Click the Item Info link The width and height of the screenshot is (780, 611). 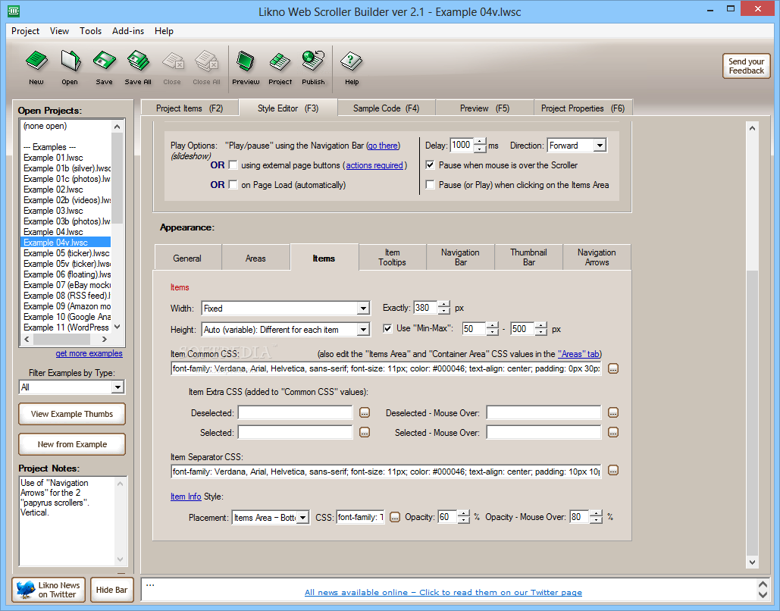point(186,497)
